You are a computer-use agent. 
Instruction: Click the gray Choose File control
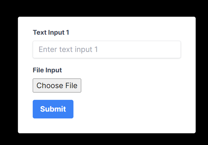tap(57, 86)
